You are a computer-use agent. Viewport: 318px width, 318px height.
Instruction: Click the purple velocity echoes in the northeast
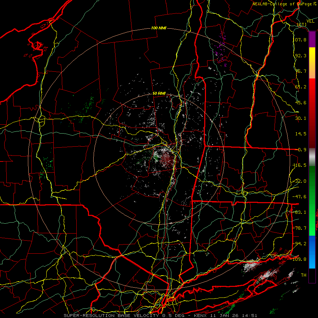click(220, 51)
